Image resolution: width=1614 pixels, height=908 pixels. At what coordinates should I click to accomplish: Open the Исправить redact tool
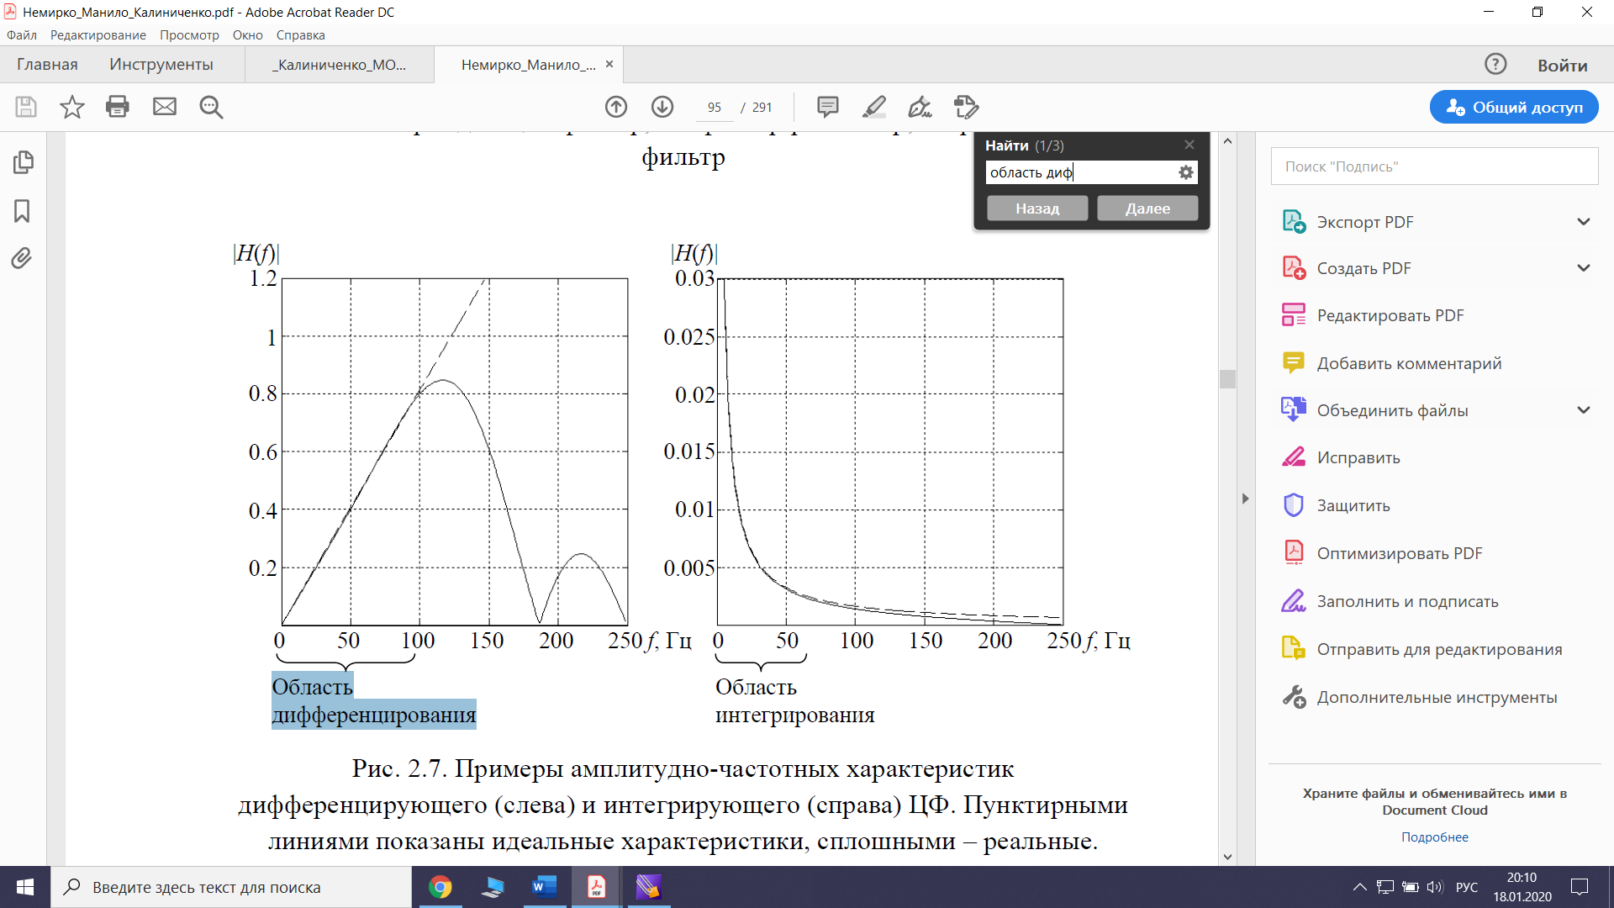[1342, 457]
